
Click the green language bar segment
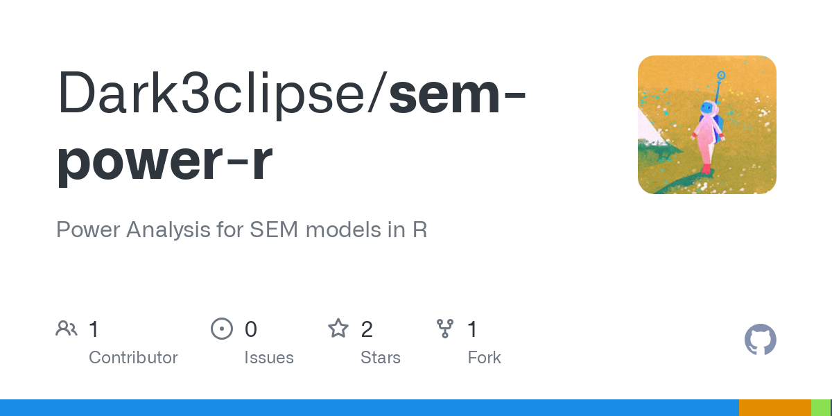coord(821,408)
